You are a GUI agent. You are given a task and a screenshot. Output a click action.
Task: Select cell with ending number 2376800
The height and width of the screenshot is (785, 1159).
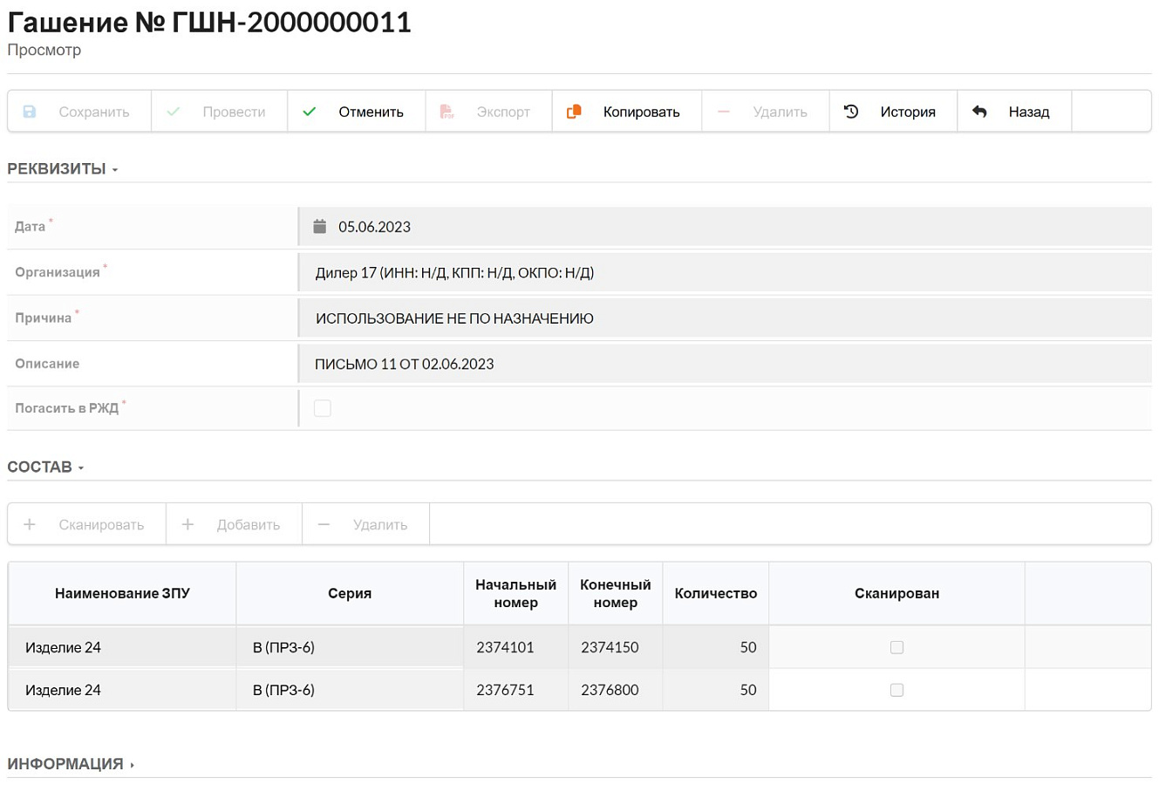616,690
